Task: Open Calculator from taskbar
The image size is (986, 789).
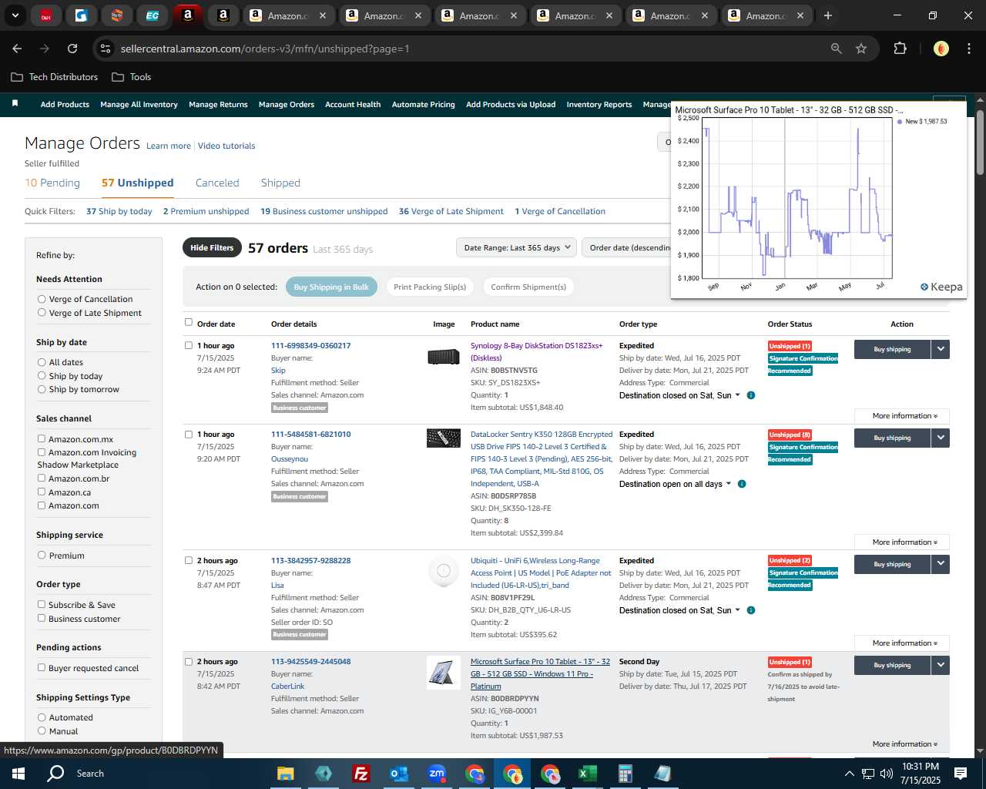Action: click(x=625, y=774)
